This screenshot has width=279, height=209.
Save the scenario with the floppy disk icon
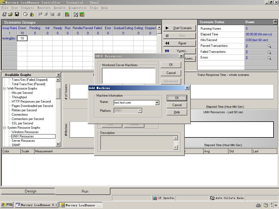coord(17,14)
